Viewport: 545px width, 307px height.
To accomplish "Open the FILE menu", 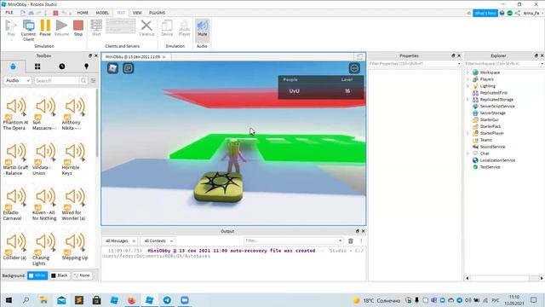I will pyautogui.click(x=9, y=13).
